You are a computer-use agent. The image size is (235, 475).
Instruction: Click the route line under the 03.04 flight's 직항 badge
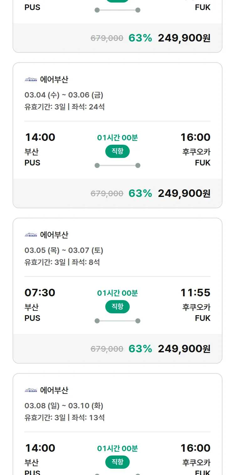[x=118, y=165]
